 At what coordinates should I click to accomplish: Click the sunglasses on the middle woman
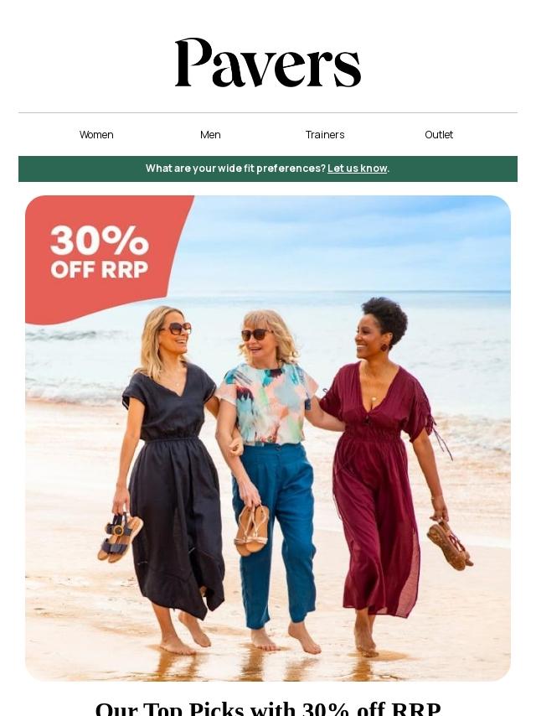256,335
